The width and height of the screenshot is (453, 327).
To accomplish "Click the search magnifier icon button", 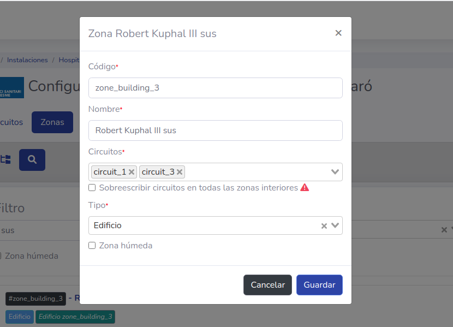I will [32, 159].
